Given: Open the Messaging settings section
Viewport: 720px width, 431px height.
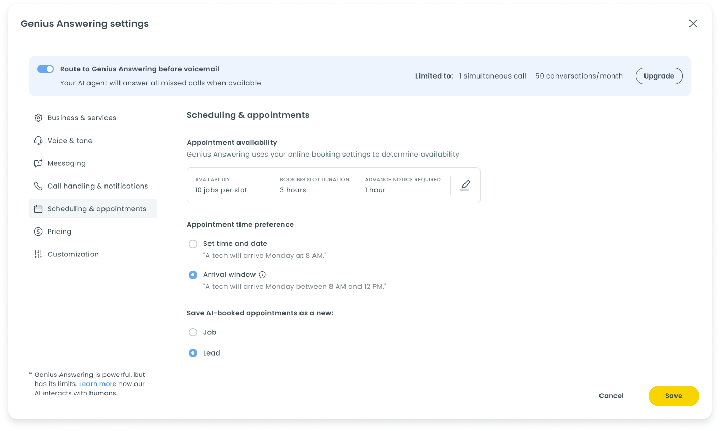Looking at the screenshot, I should pyautogui.click(x=93, y=163).
